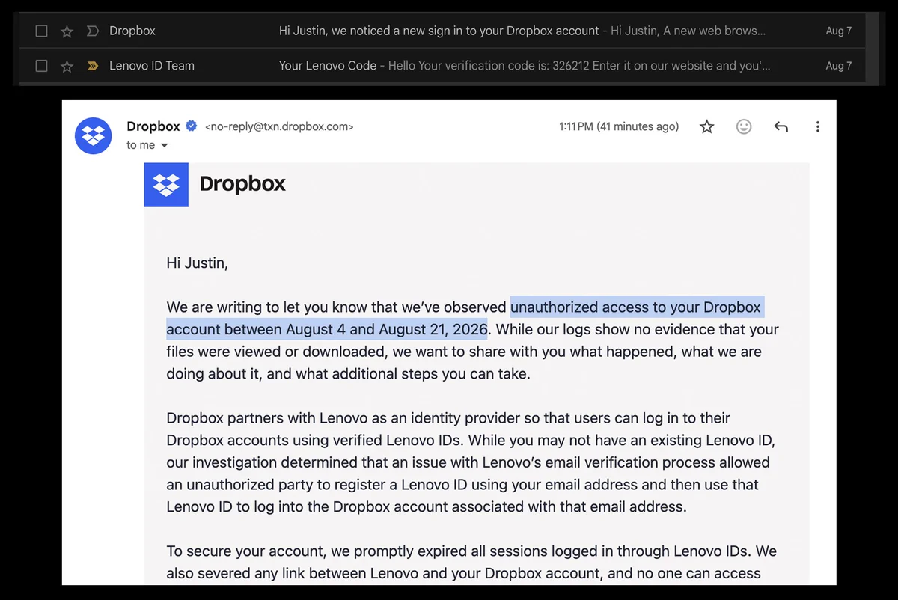This screenshot has height=600, width=898.
Task: Click the blue verified badge beside Dropbox
Action: 192,126
